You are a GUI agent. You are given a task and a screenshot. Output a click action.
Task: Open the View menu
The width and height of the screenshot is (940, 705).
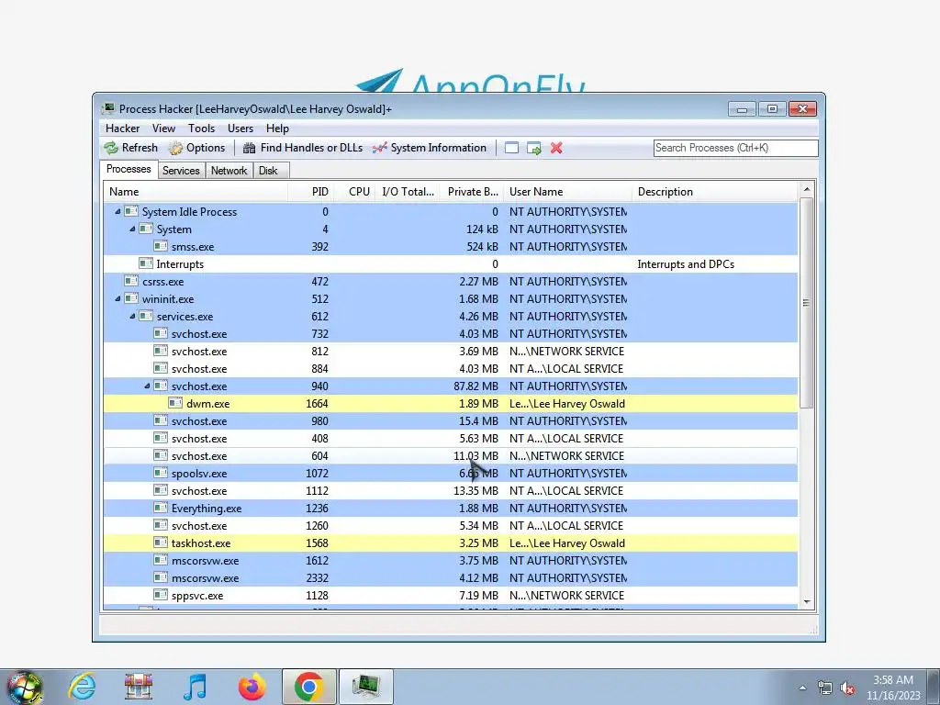(163, 129)
